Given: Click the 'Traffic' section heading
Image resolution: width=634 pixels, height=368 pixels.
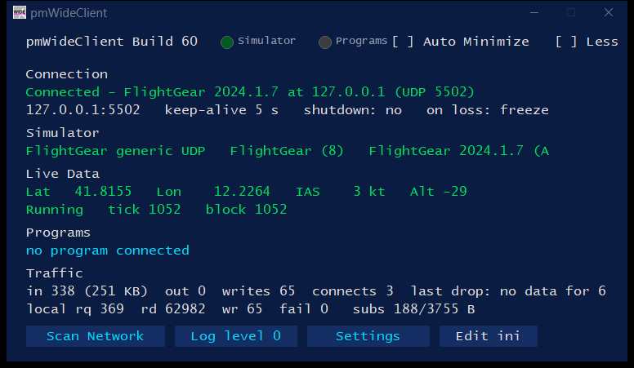Looking at the screenshot, I should point(54,273).
